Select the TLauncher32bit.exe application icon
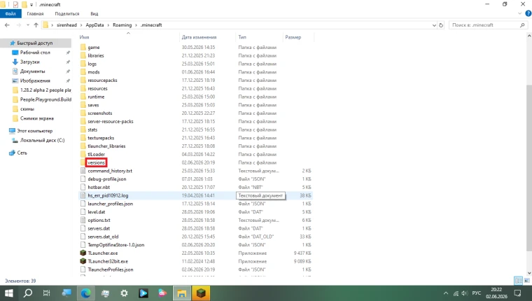Image resolution: width=532 pixels, height=301 pixels. pos(83,261)
